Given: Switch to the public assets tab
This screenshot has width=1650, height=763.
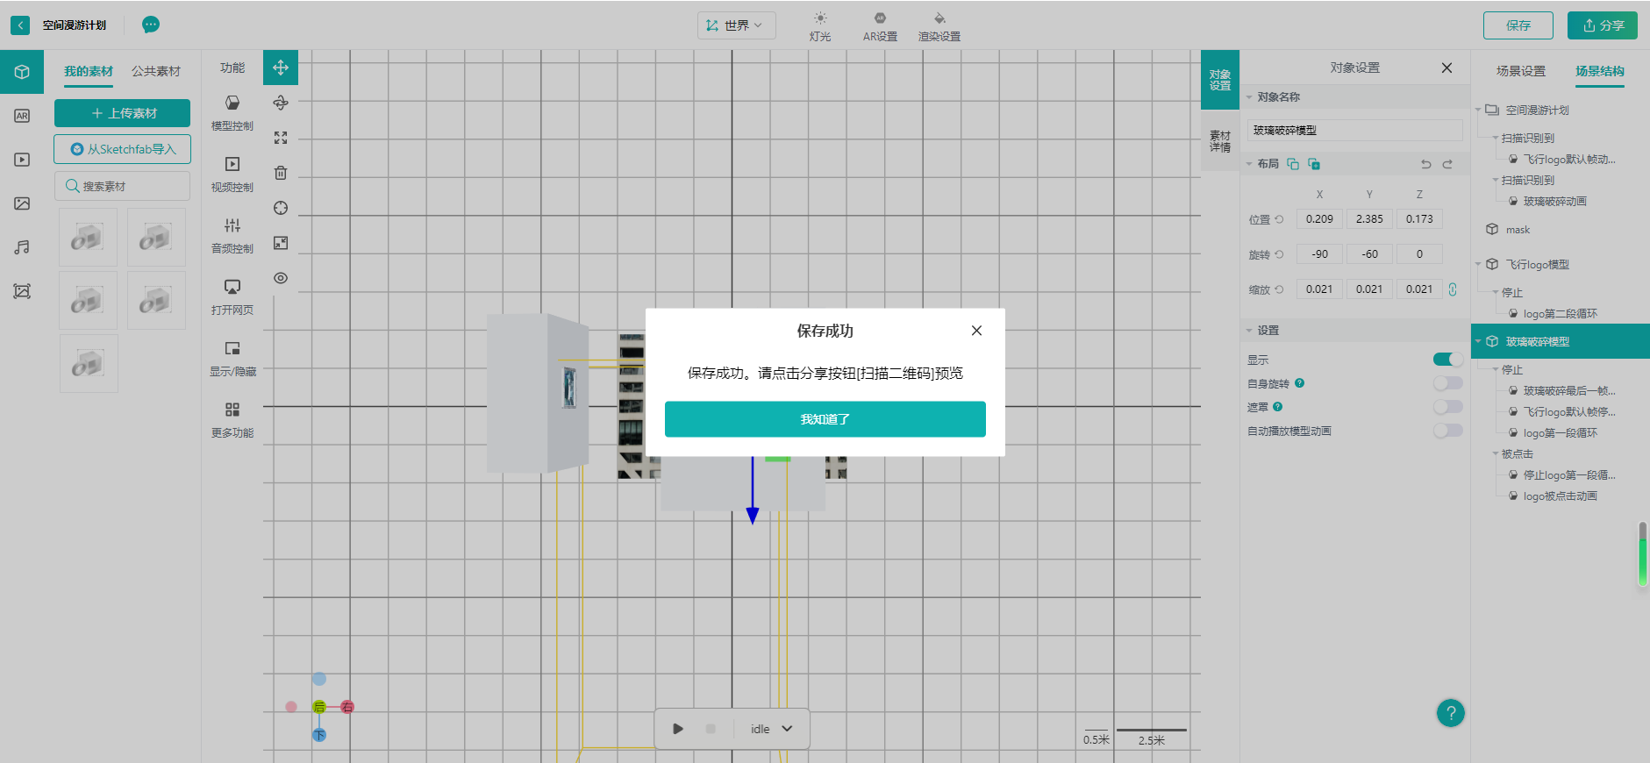Looking at the screenshot, I should coord(156,71).
